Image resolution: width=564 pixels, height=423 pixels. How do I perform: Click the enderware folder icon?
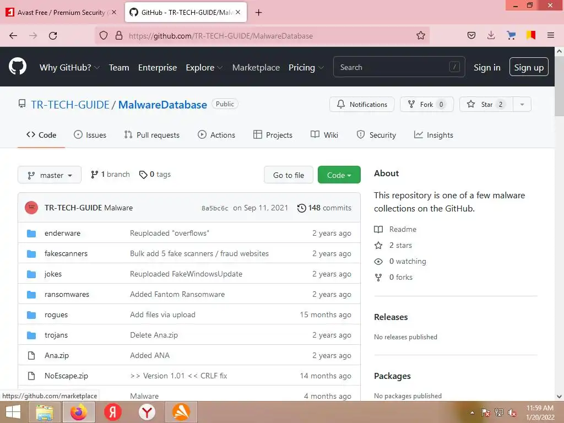[x=31, y=234]
